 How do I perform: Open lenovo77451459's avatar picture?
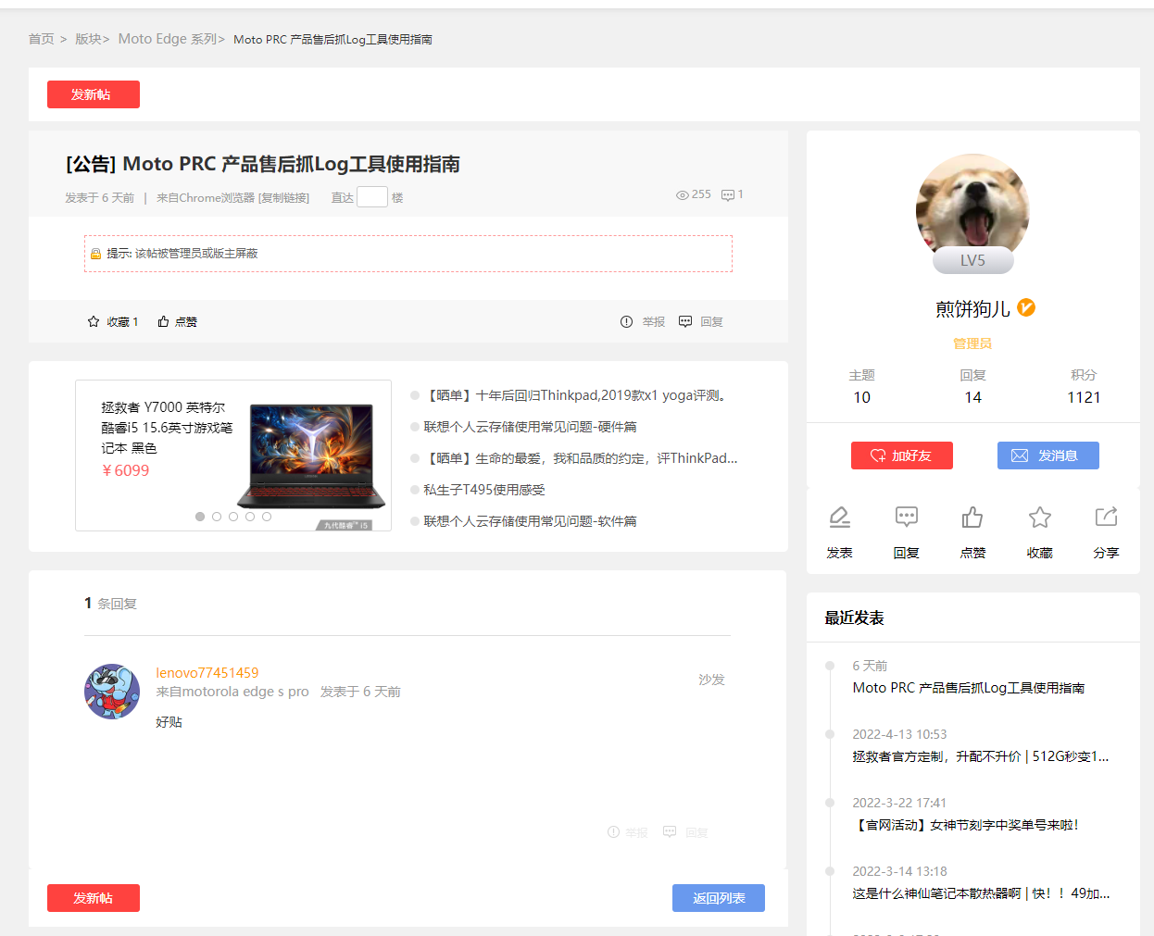112,692
